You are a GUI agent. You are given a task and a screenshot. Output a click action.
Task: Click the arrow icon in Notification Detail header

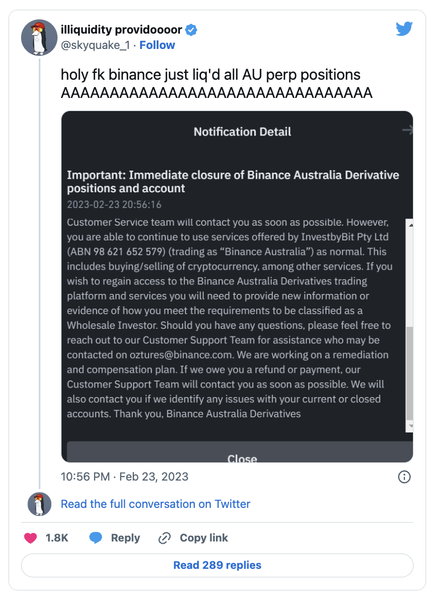(x=407, y=131)
